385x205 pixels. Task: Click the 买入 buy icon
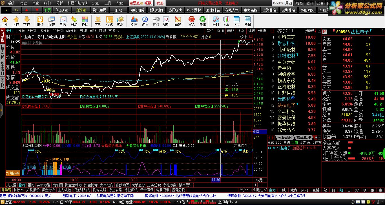pos(192,21)
